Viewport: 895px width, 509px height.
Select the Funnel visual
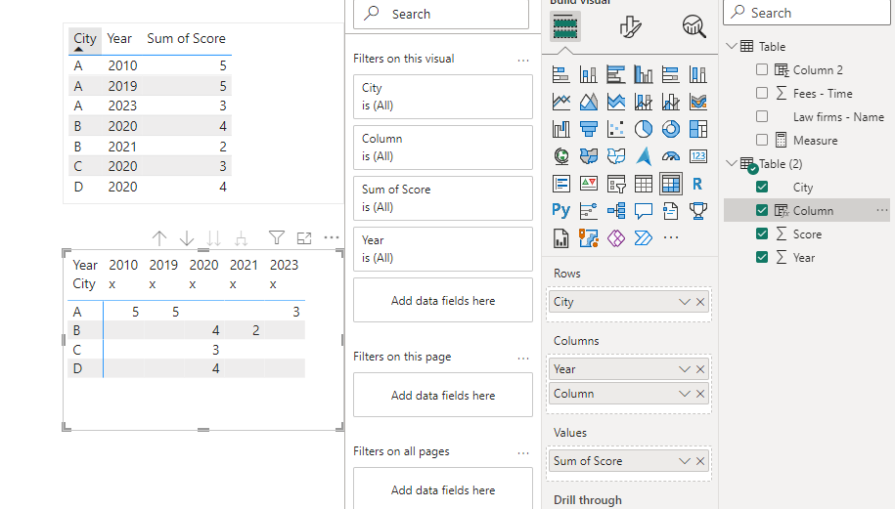point(589,129)
